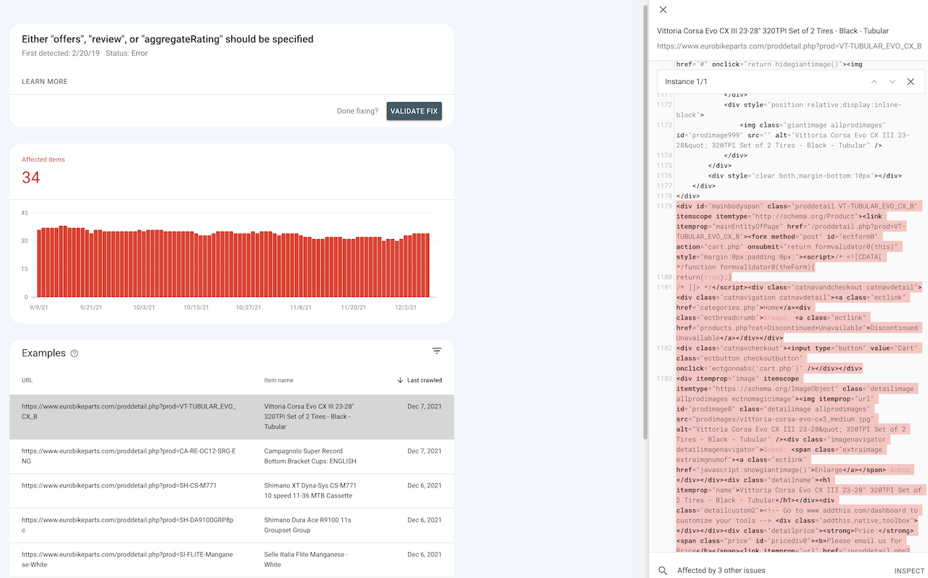Click the URL column header
This screenshot has height=578, width=928.
[x=27, y=380]
